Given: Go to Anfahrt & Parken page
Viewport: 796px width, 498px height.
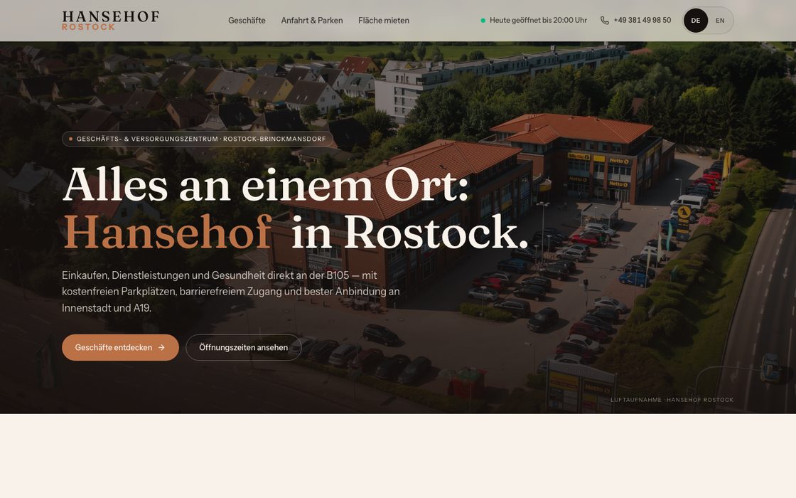Looking at the screenshot, I should pyautogui.click(x=312, y=21).
